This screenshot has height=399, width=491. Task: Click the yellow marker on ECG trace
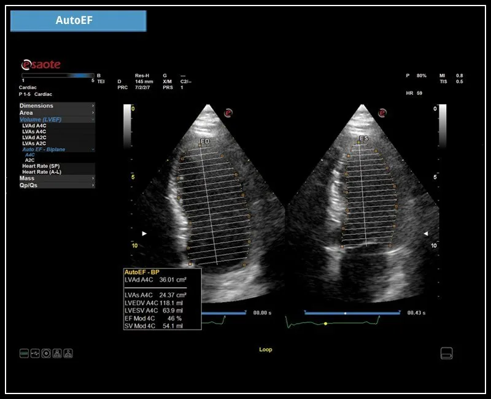click(x=325, y=323)
